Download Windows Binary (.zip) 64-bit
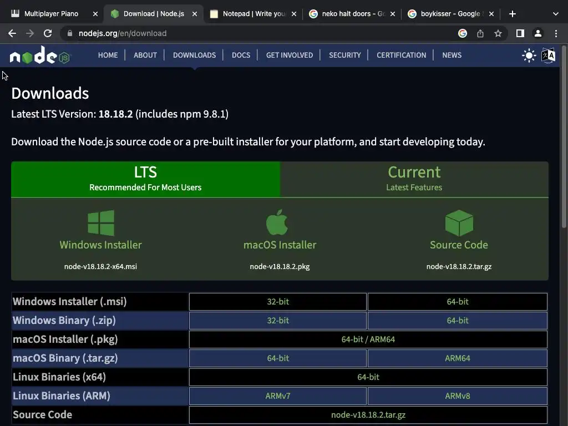 point(458,321)
